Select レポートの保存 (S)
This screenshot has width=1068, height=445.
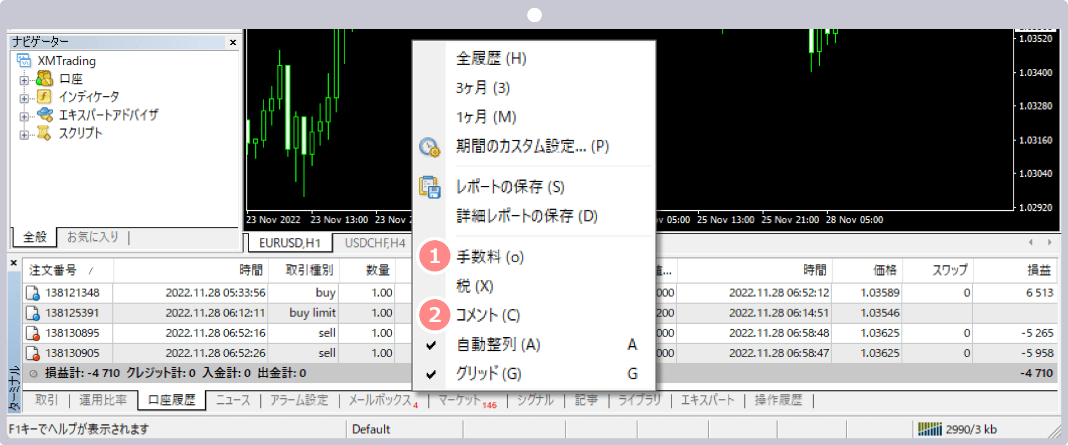534,187
